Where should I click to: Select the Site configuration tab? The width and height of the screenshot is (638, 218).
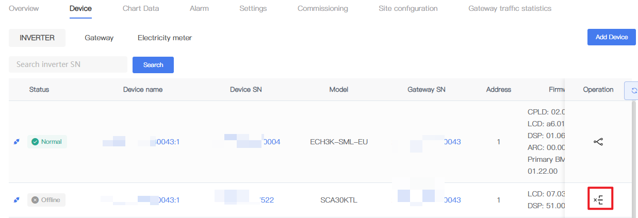pos(408,8)
